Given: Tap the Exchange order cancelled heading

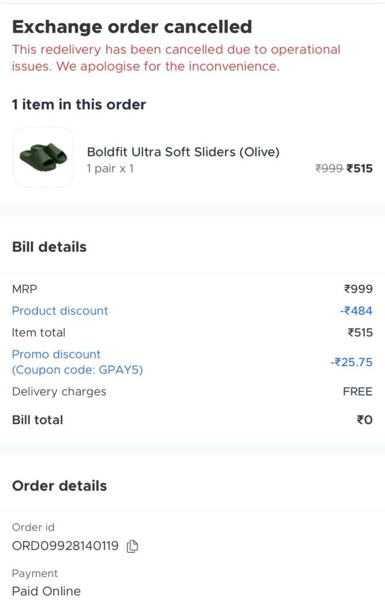Looking at the screenshot, I should 132,27.
